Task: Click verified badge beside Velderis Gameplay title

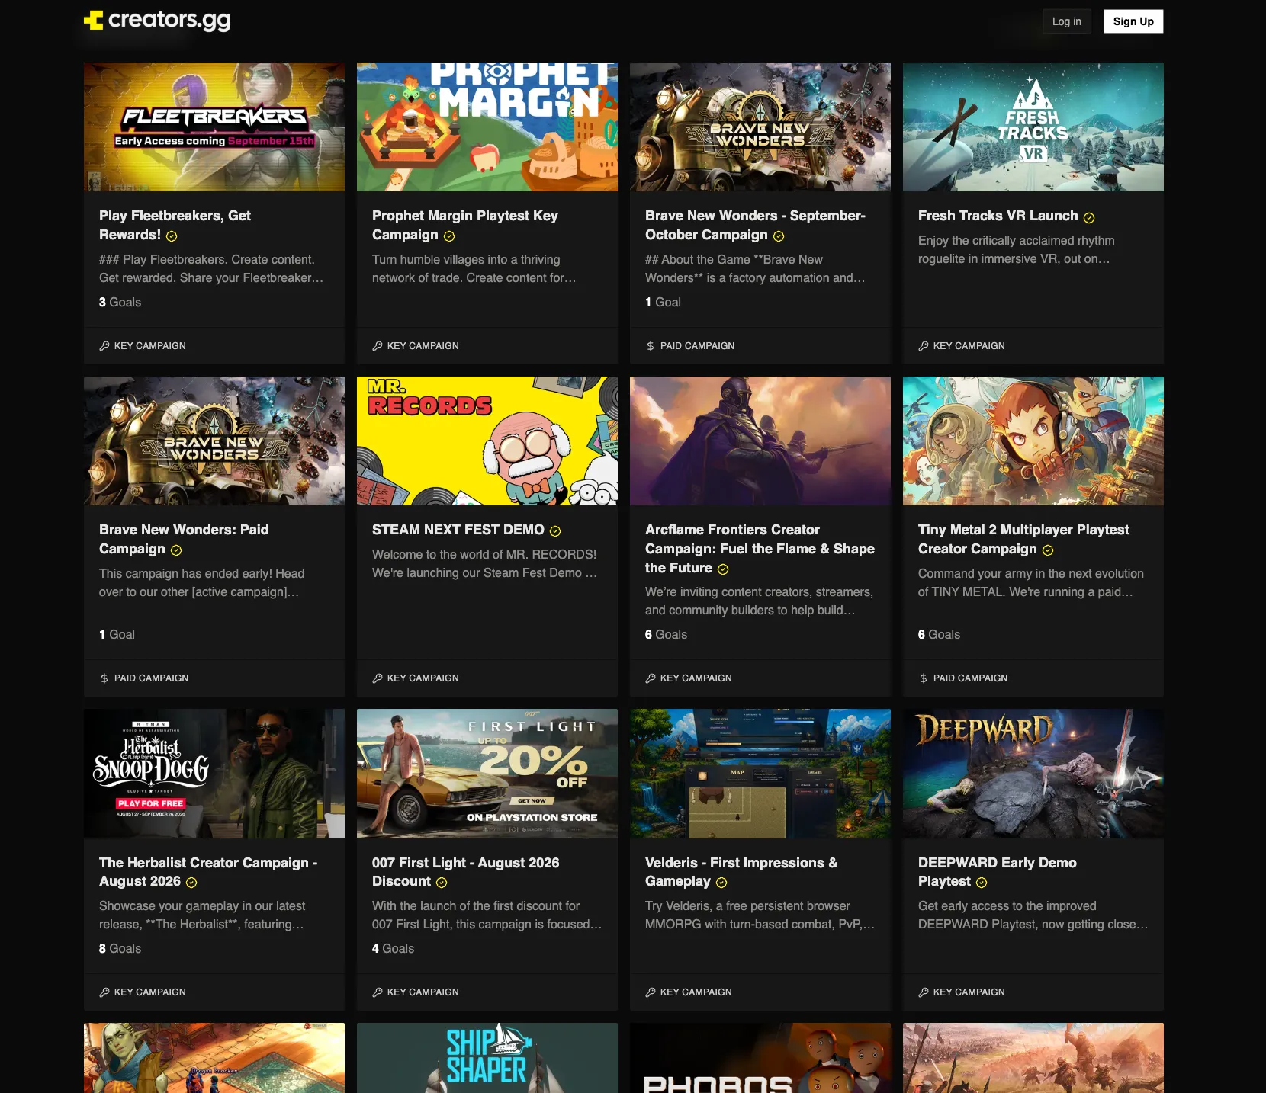Action: pos(721,883)
